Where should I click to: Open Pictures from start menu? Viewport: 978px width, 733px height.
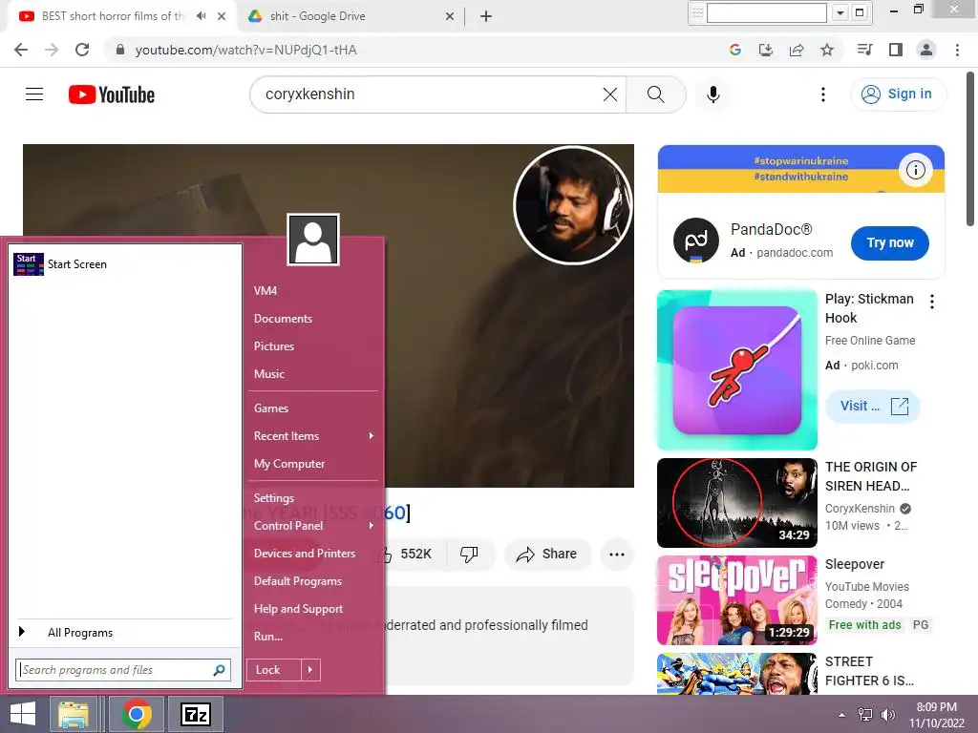[274, 346]
